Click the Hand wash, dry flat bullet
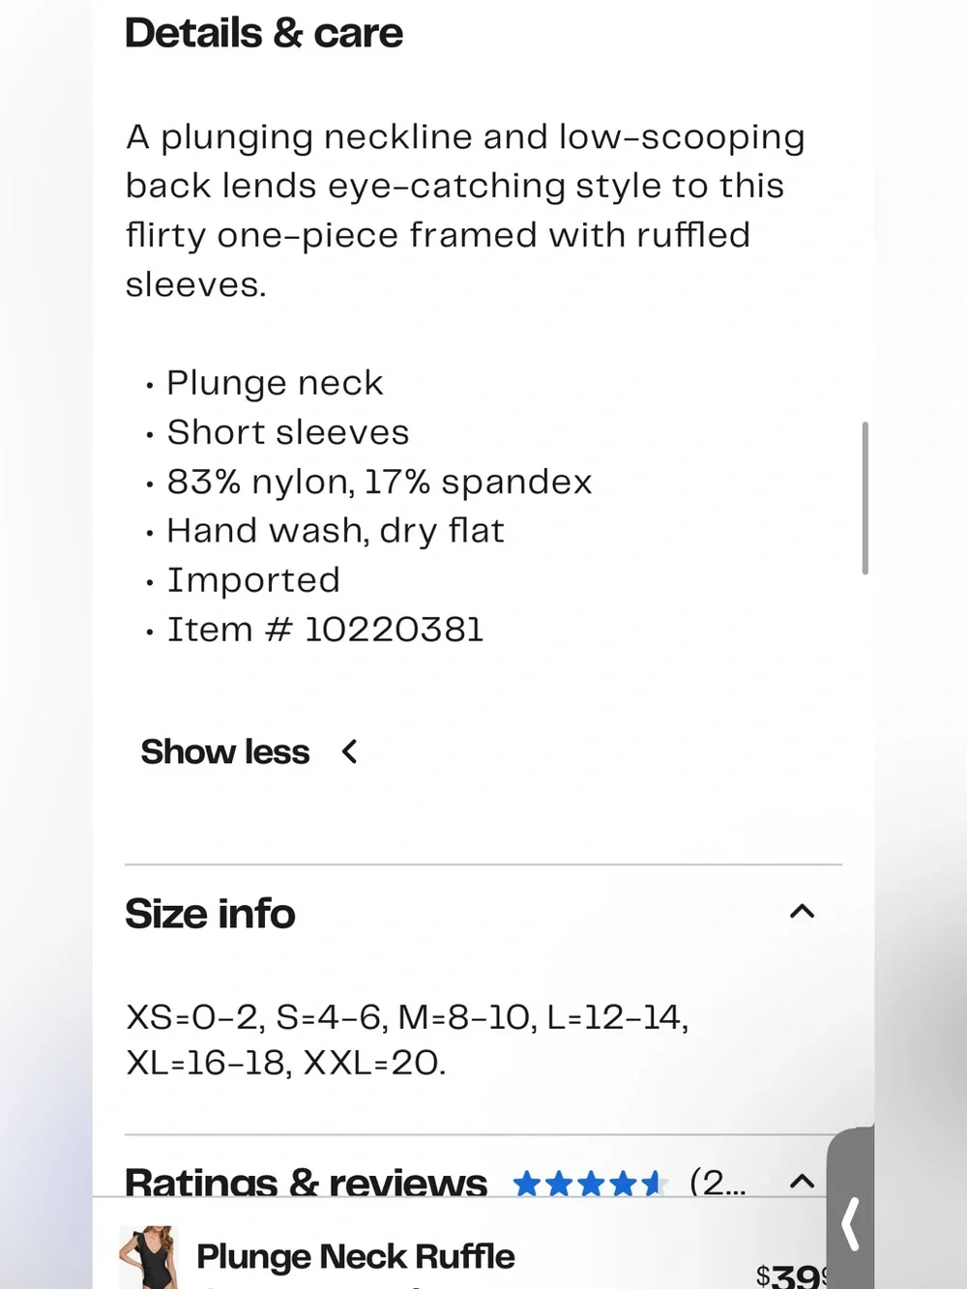The width and height of the screenshot is (967, 1289). pyautogui.click(x=336, y=531)
